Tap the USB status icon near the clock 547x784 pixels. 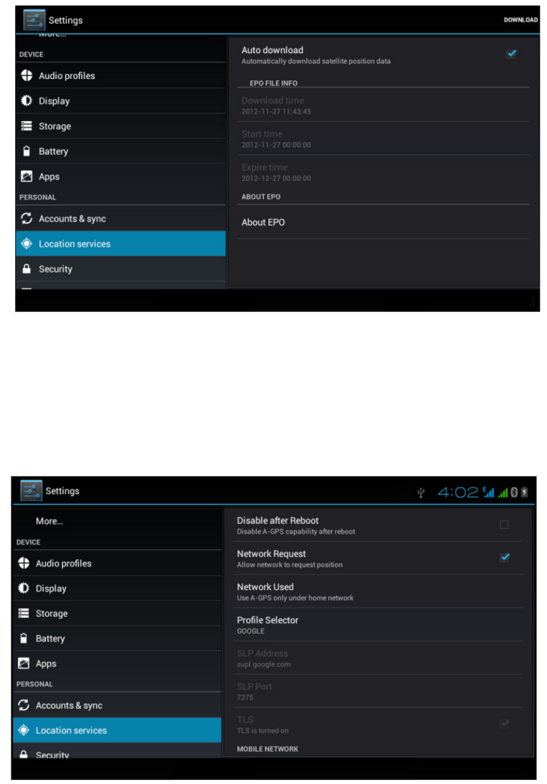[x=421, y=492]
